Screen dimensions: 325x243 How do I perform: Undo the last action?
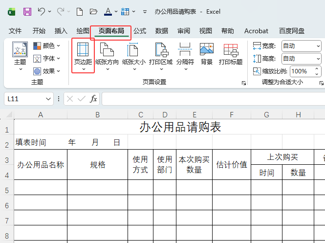tap(41, 11)
